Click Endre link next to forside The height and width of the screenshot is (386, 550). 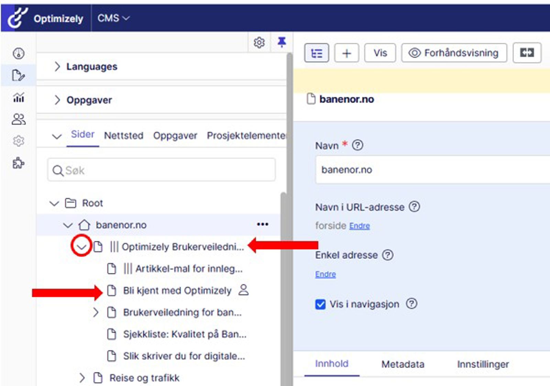(360, 226)
